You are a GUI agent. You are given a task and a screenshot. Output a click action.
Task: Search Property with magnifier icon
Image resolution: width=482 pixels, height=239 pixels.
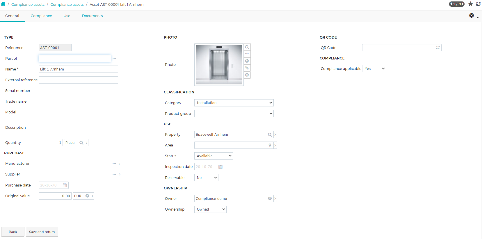270,135
